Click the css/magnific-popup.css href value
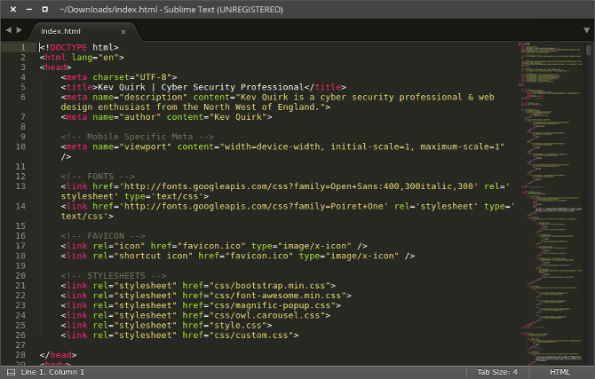 [x=273, y=305]
